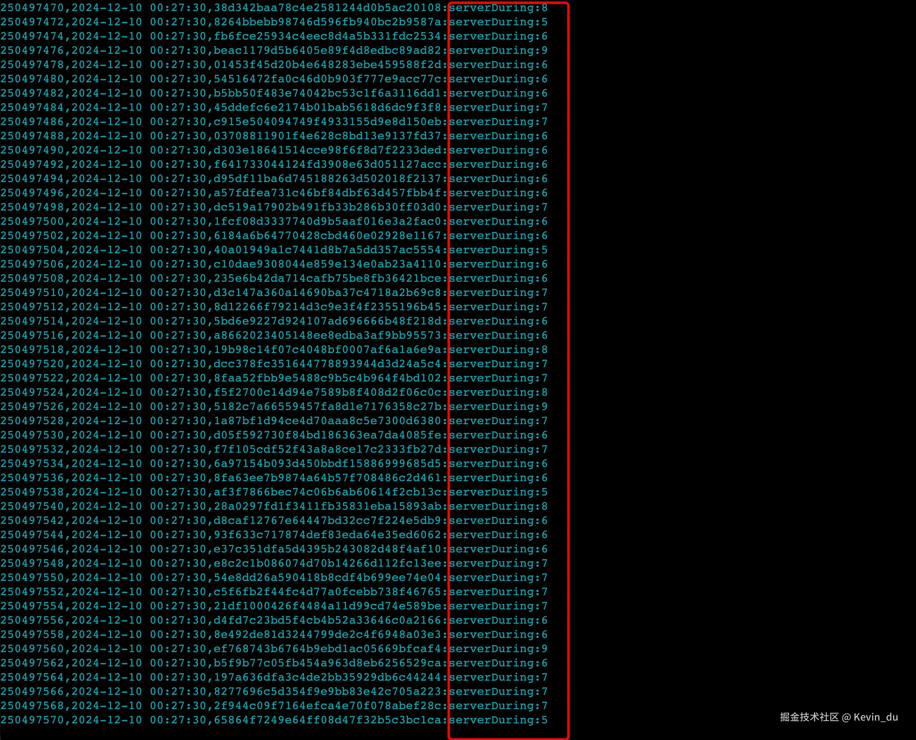The height and width of the screenshot is (740, 916).
Task: Click serverDuring:9 on the 250497476 line
Action: pyautogui.click(x=498, y=50)
